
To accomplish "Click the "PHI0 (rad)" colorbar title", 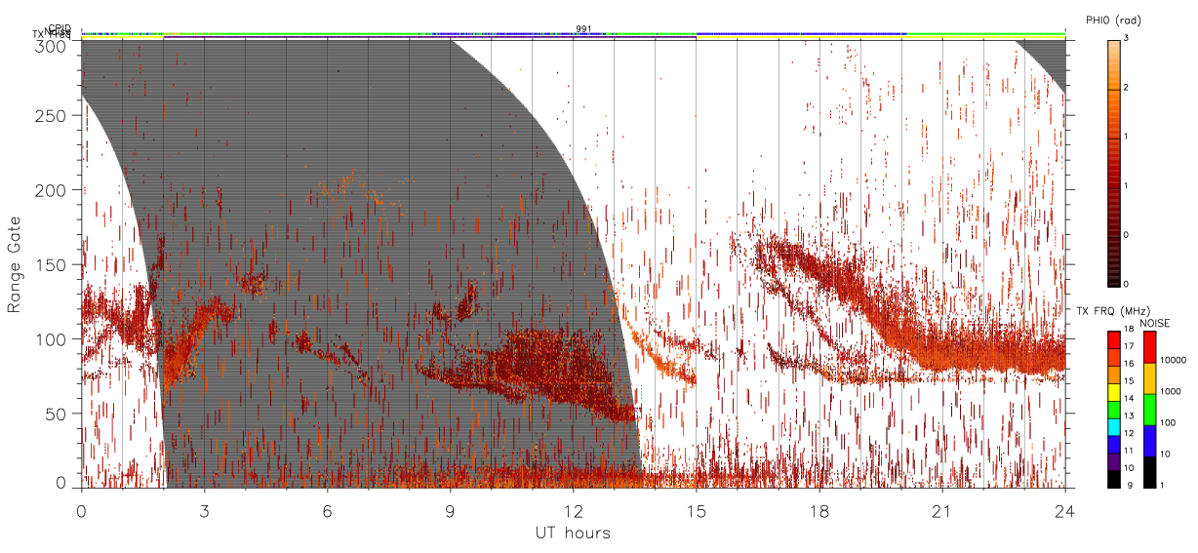I will [x=1114, y=20].
